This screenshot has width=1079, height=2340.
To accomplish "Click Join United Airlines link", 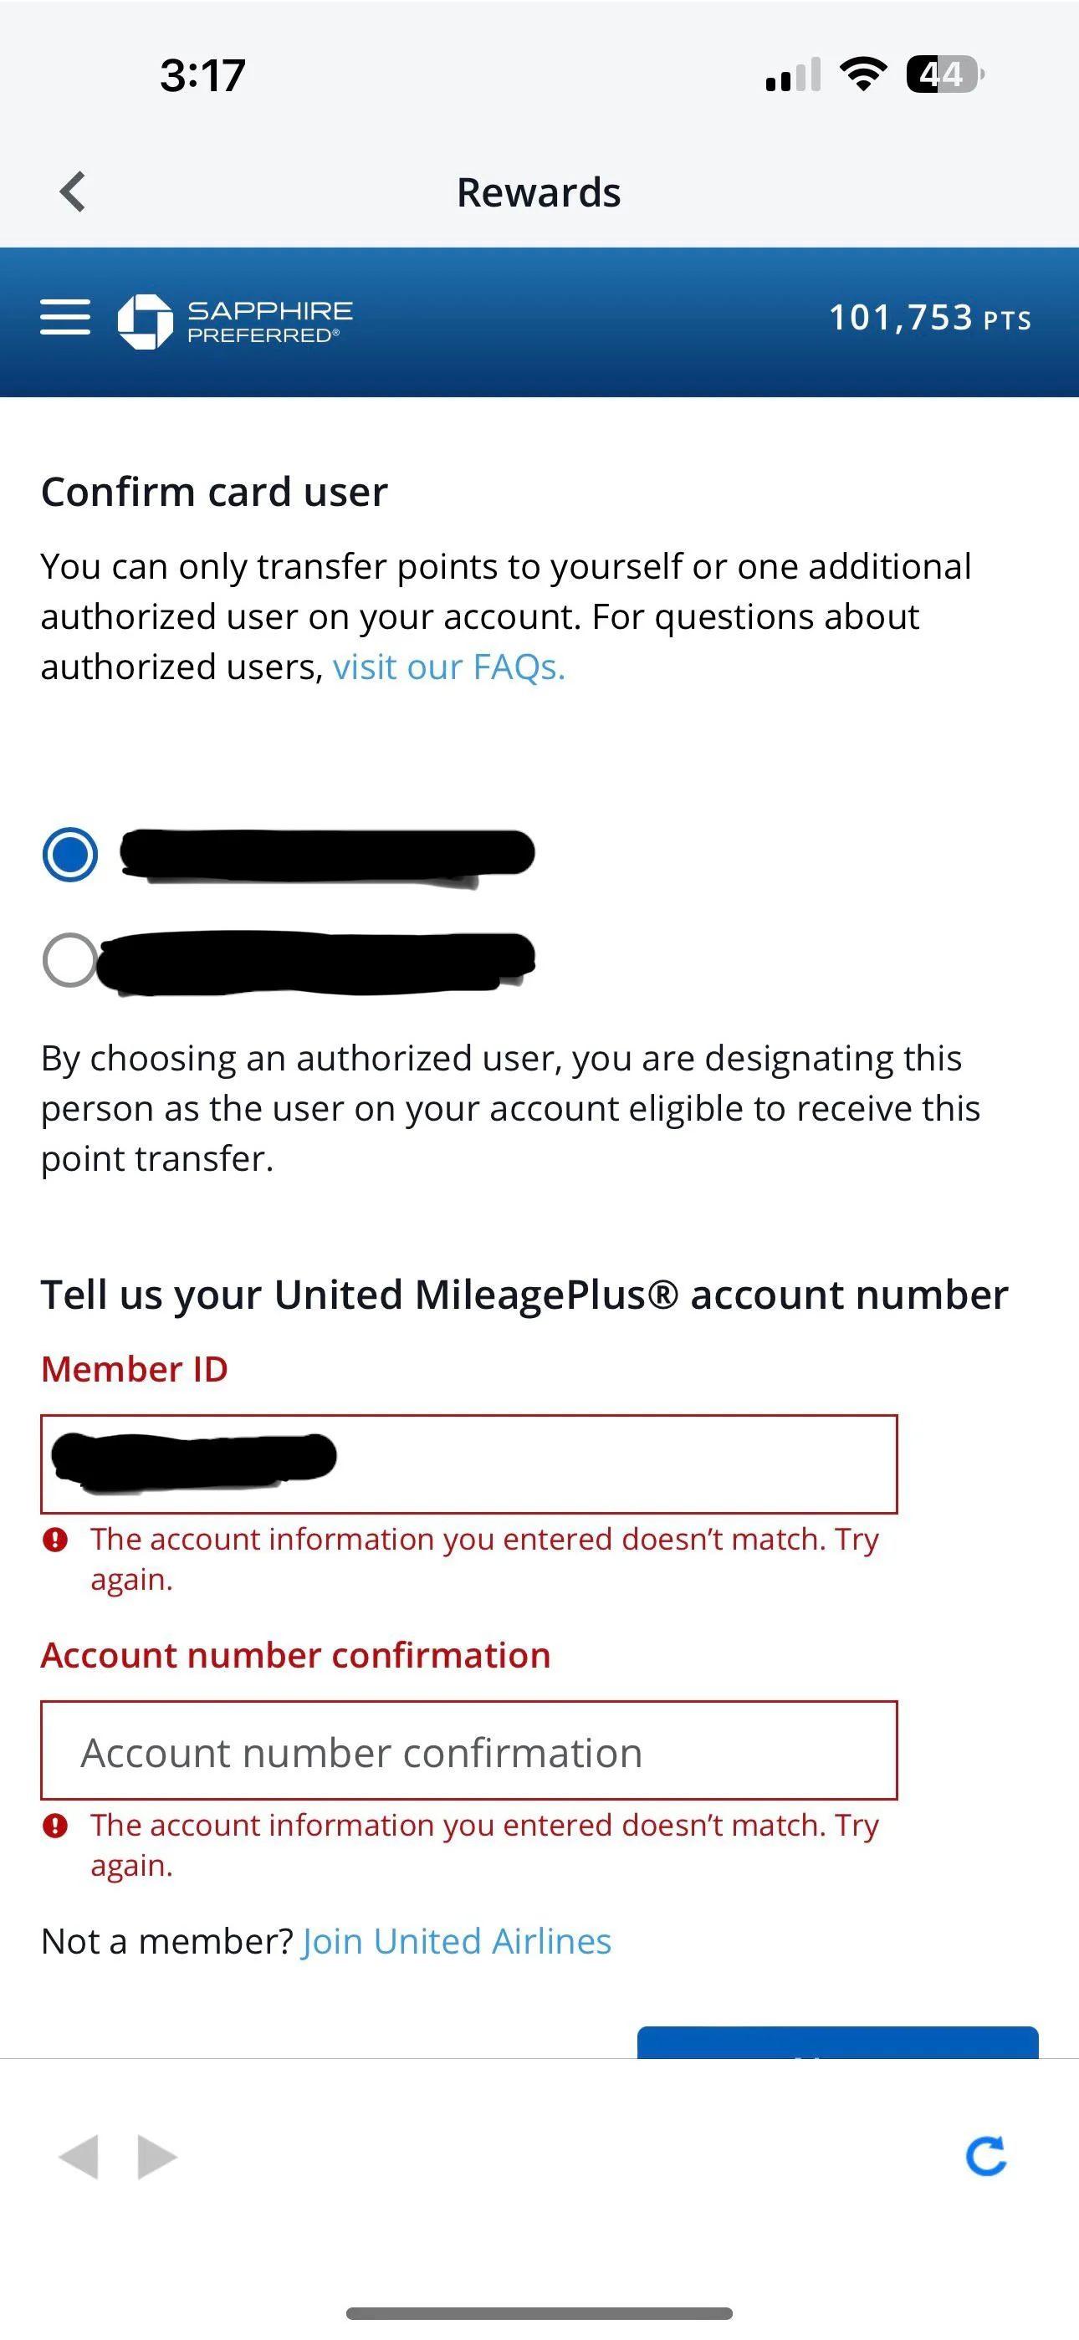I will 456,1940.
